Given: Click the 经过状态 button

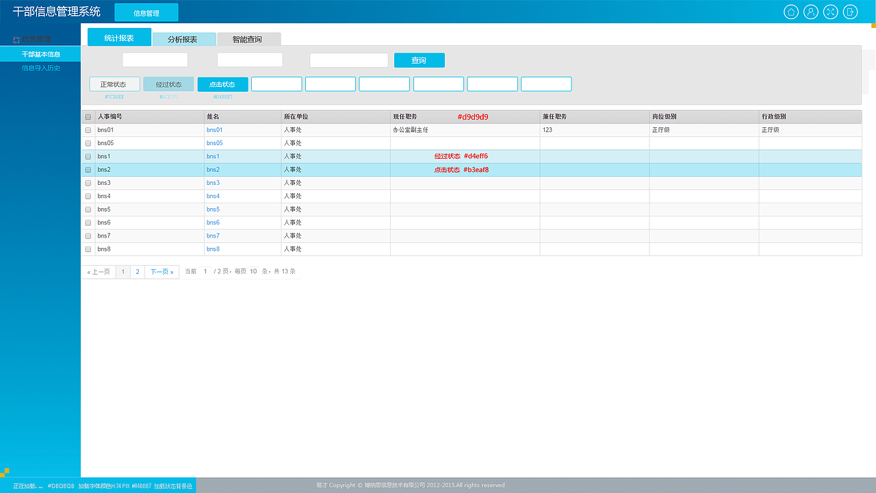Looking at the screenshot, I should tap(168, 84).
